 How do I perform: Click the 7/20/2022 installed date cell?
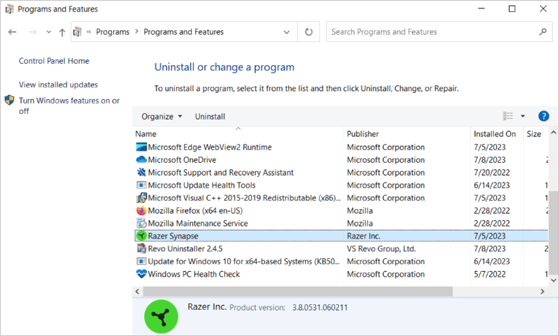[492, 173]
